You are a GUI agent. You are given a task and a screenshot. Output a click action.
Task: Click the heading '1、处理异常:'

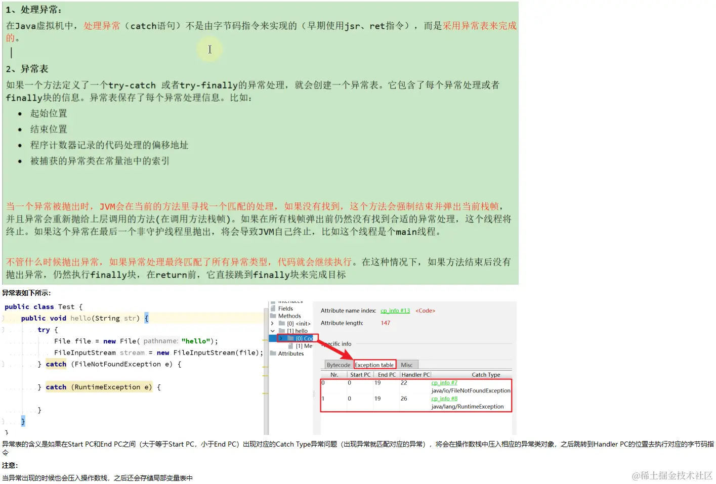(33, 10)
